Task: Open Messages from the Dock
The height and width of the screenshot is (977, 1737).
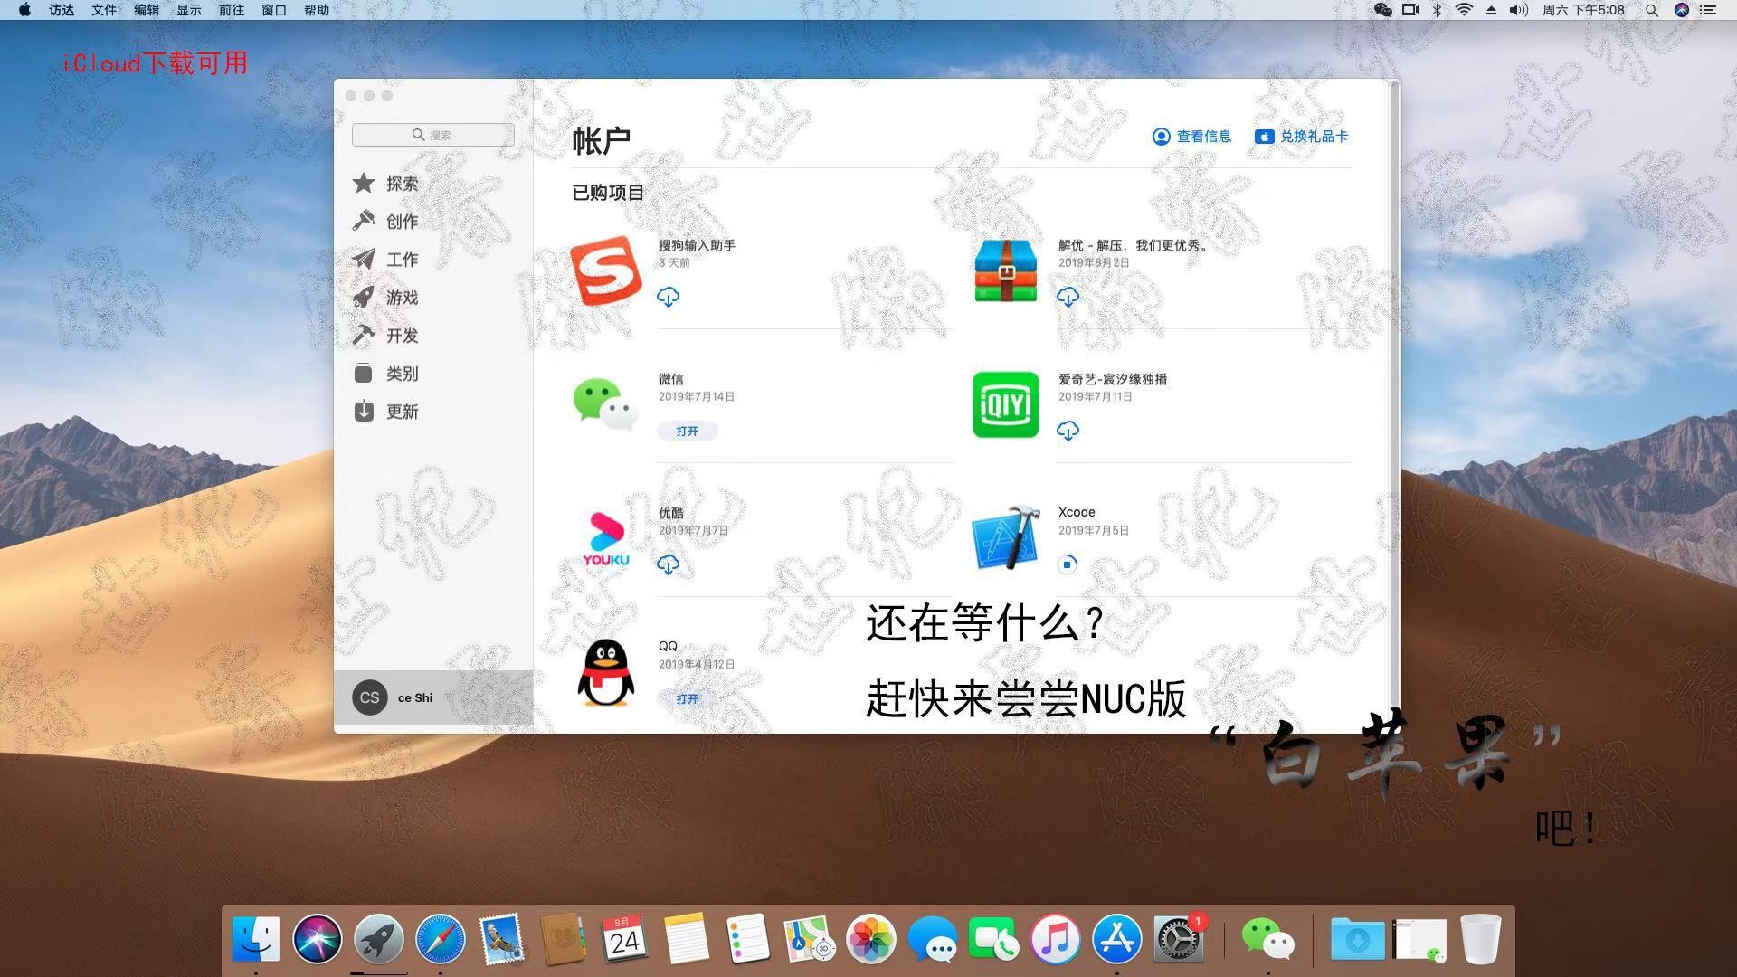Action: coord(933,939)
